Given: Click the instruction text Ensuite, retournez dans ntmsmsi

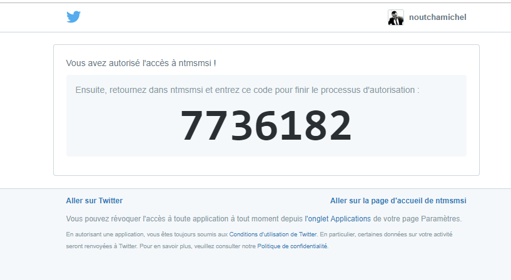Looking at the screenshot, I should [247, 90].
